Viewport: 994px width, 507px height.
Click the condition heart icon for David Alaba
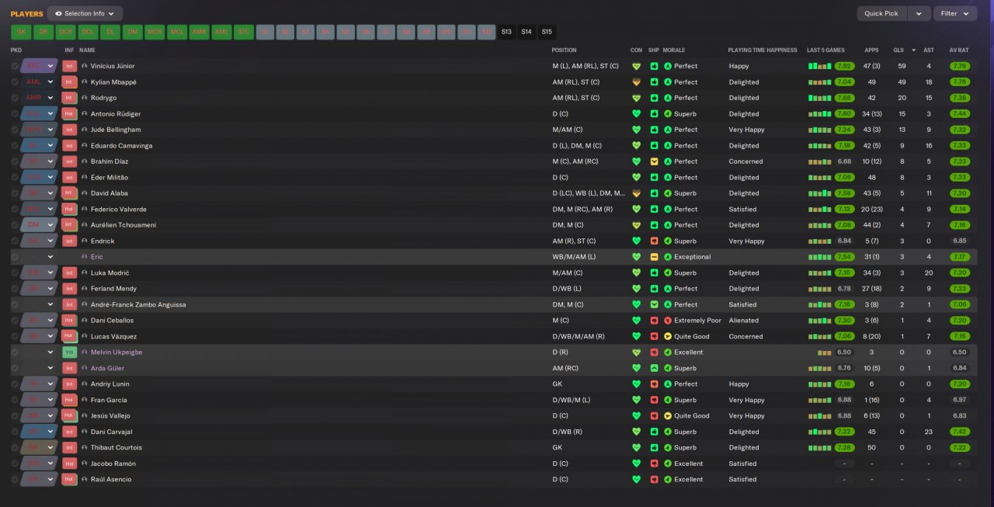click(637, 193)
